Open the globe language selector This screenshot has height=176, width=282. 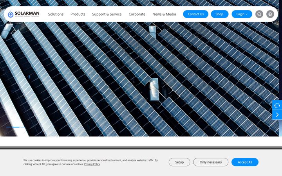(x=270, y=14)
